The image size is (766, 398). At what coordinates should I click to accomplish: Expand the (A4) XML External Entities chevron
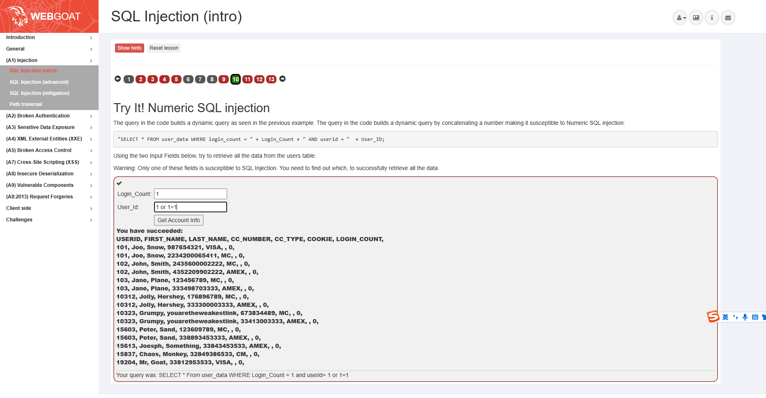[x=91, y=139]
